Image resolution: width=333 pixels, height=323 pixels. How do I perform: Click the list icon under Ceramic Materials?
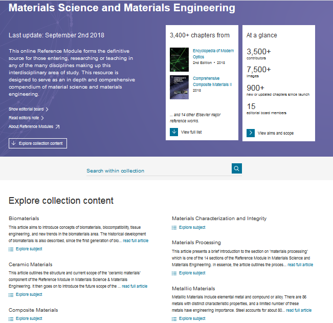(11, 295)
